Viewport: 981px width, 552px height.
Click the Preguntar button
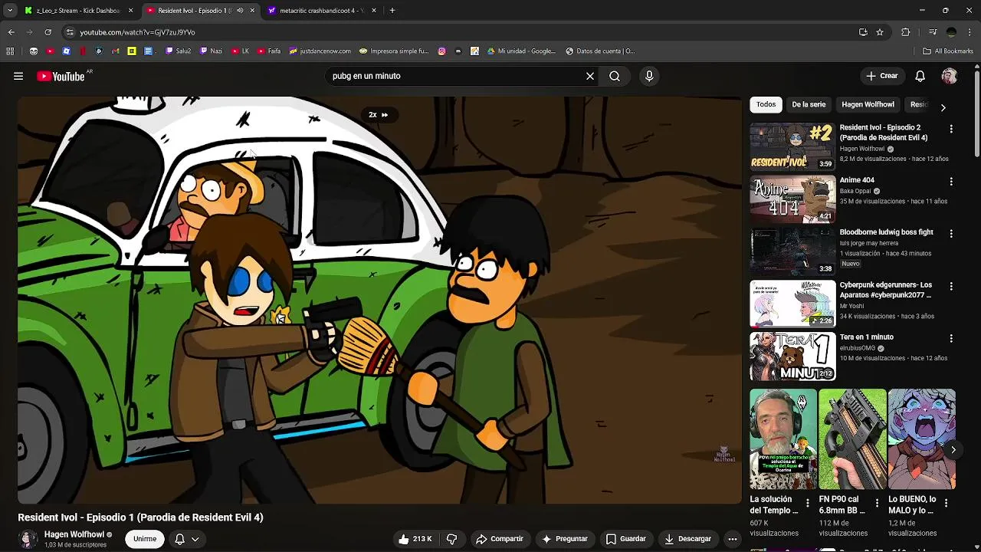564,539
